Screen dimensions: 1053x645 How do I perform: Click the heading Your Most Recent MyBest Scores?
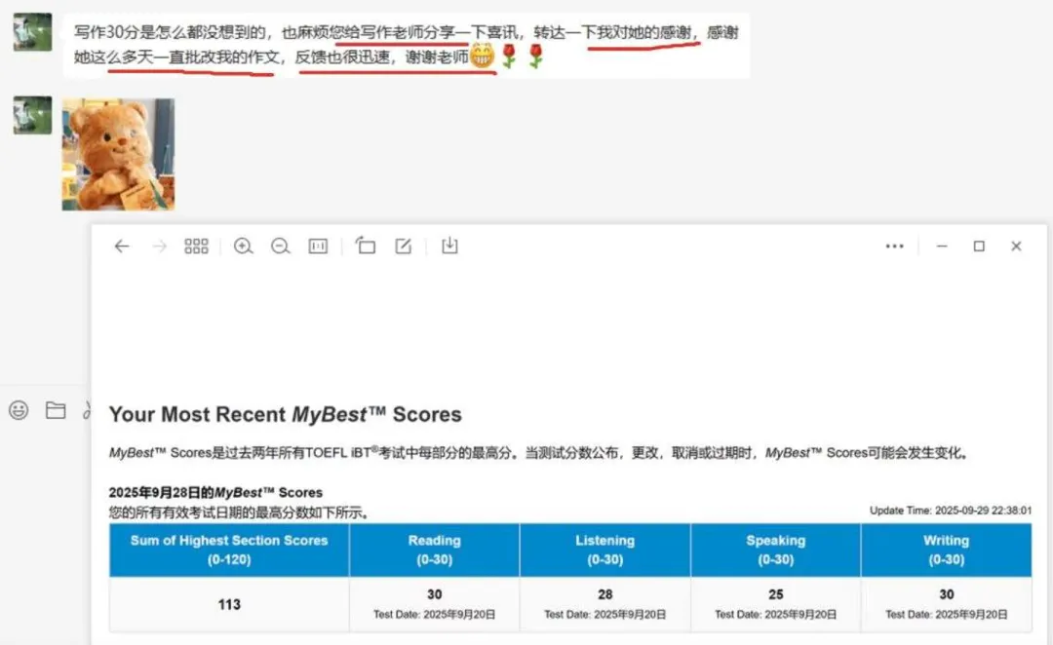(286, 414)
